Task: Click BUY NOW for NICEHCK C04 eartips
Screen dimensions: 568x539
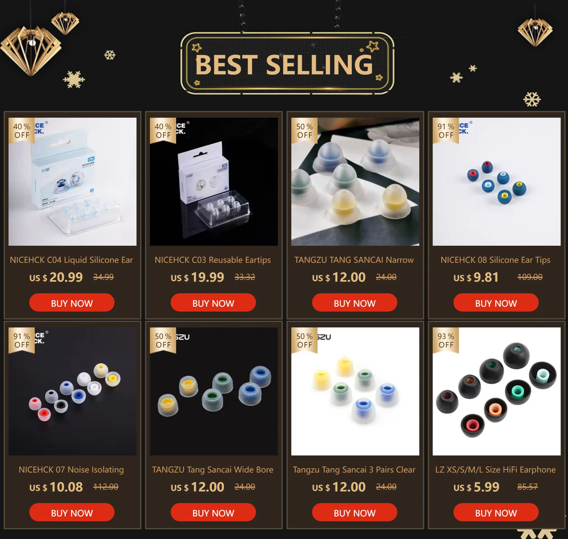Action: (x=72, y=302)
